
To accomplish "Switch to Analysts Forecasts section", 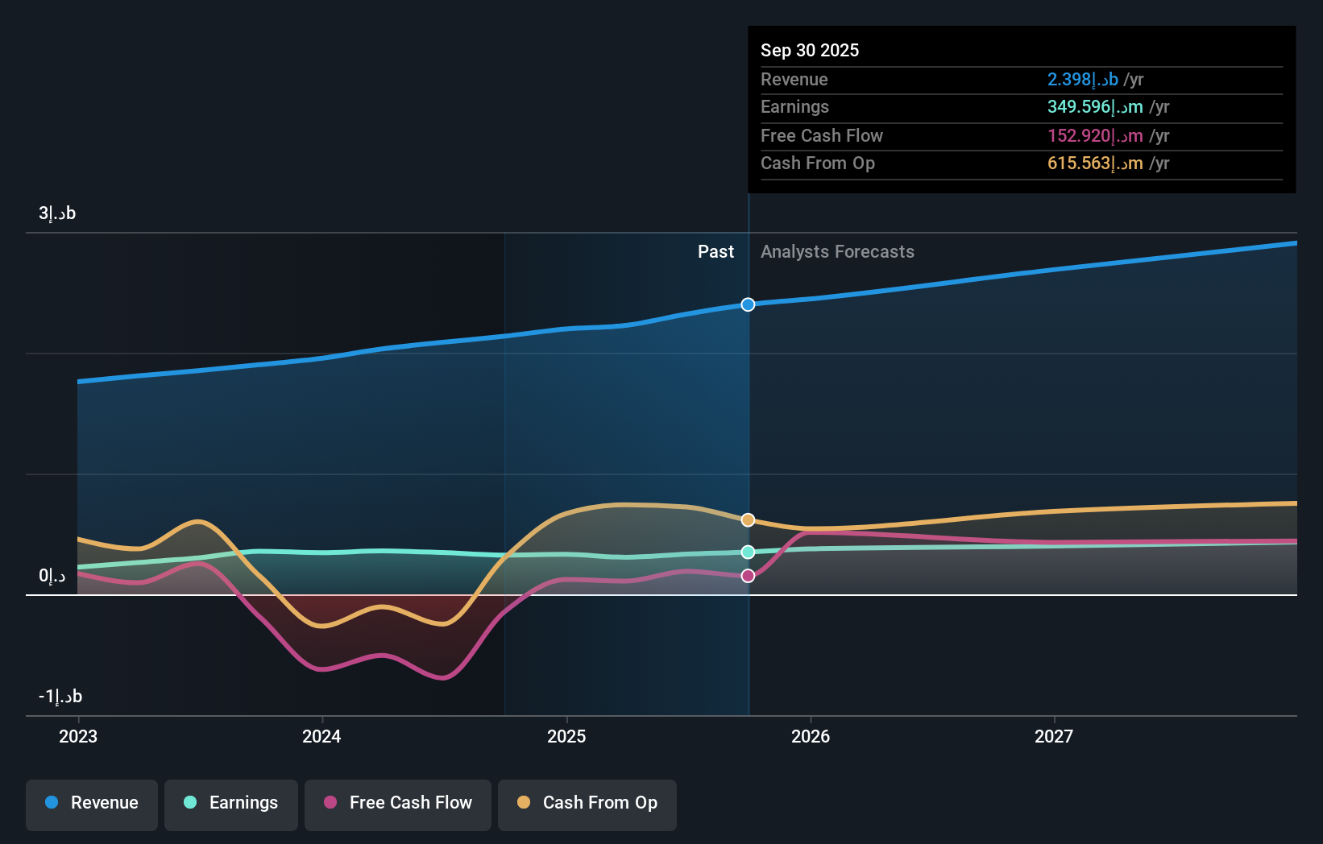I will tap(837, 251).
